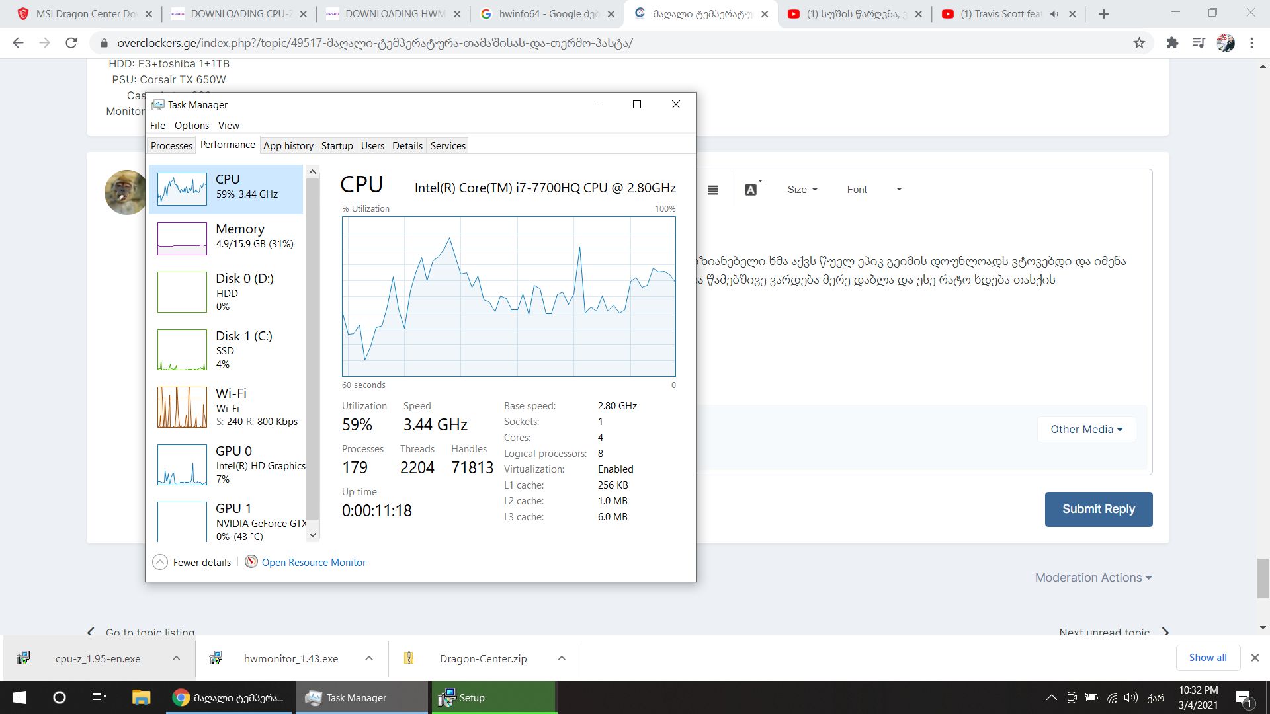1270x714 pixels.
Task: Open the Chrome extensions puzzle icon
Action: click(x=1172, y=43)
